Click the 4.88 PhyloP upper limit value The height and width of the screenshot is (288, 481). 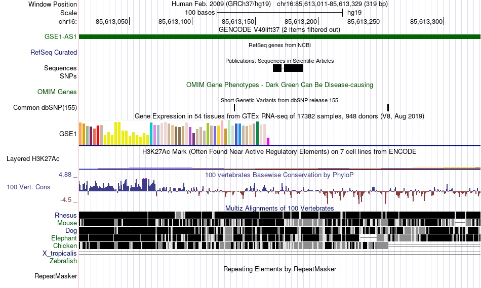[65, 175]
